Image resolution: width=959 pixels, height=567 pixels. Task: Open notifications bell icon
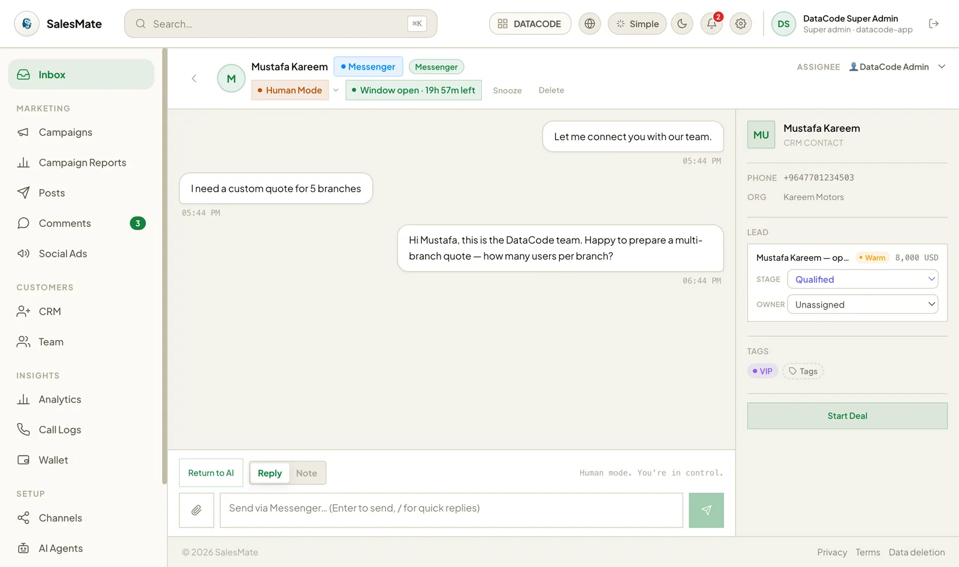(711, 24)
